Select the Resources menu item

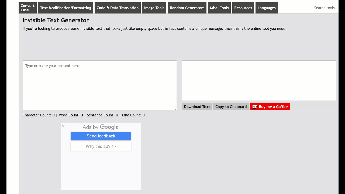pos(243,8)
